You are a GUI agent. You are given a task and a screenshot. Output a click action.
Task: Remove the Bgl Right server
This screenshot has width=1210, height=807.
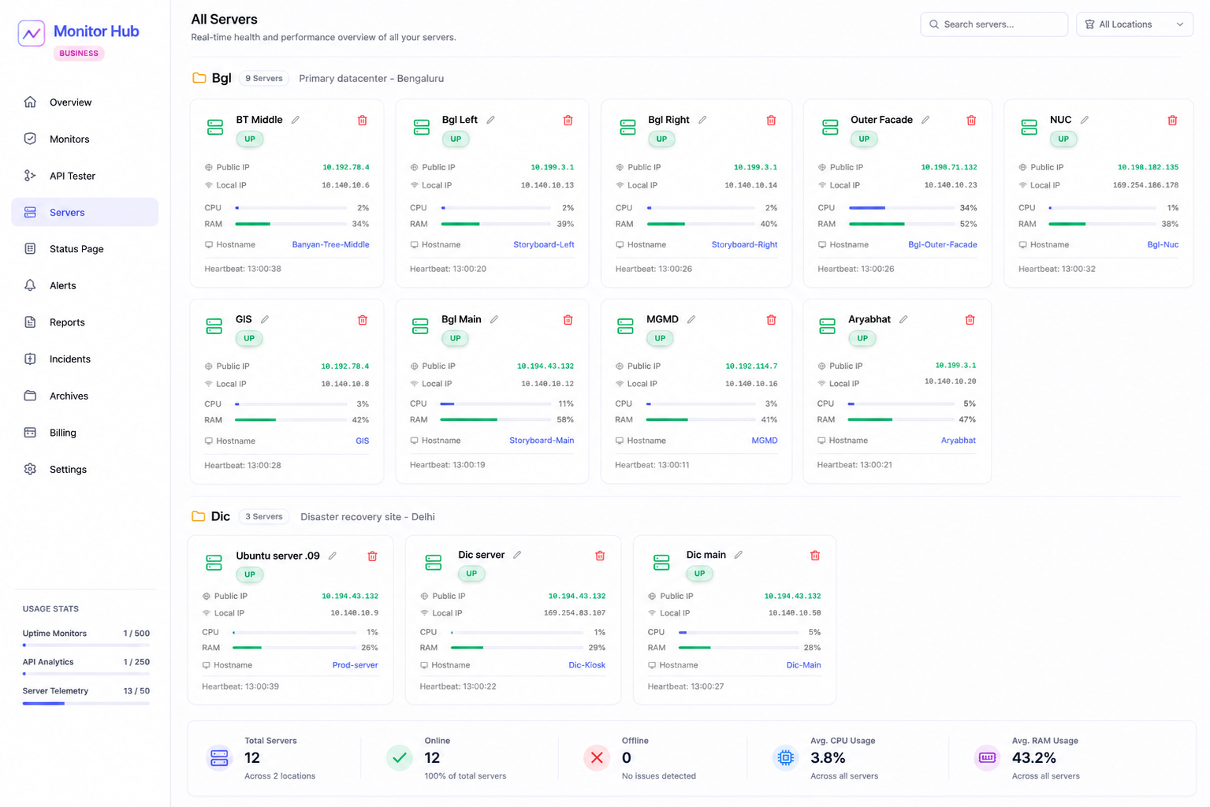click(771, 121)
